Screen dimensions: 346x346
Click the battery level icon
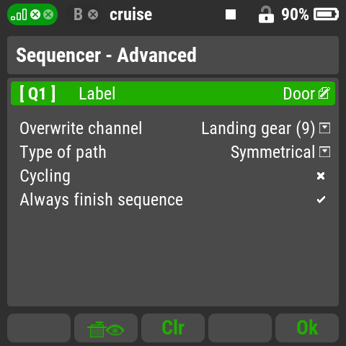[326, 14]
